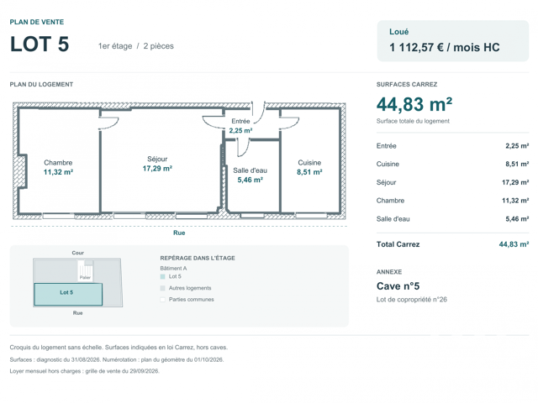Click the Parties communes legend swatch
Image resolution: width=538 pixels, height=403 pixels.
[x=162, y=300]
